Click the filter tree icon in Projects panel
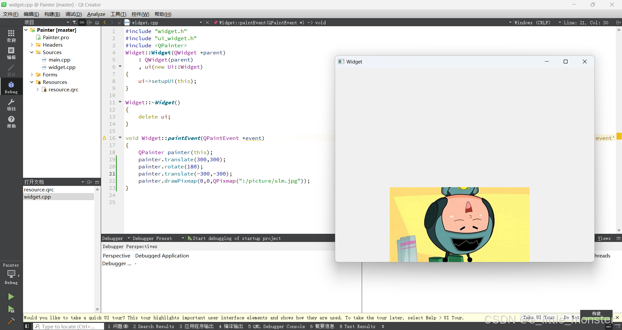 (75, 22)
